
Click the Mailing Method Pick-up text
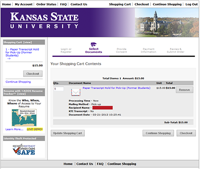click(85, 104)
